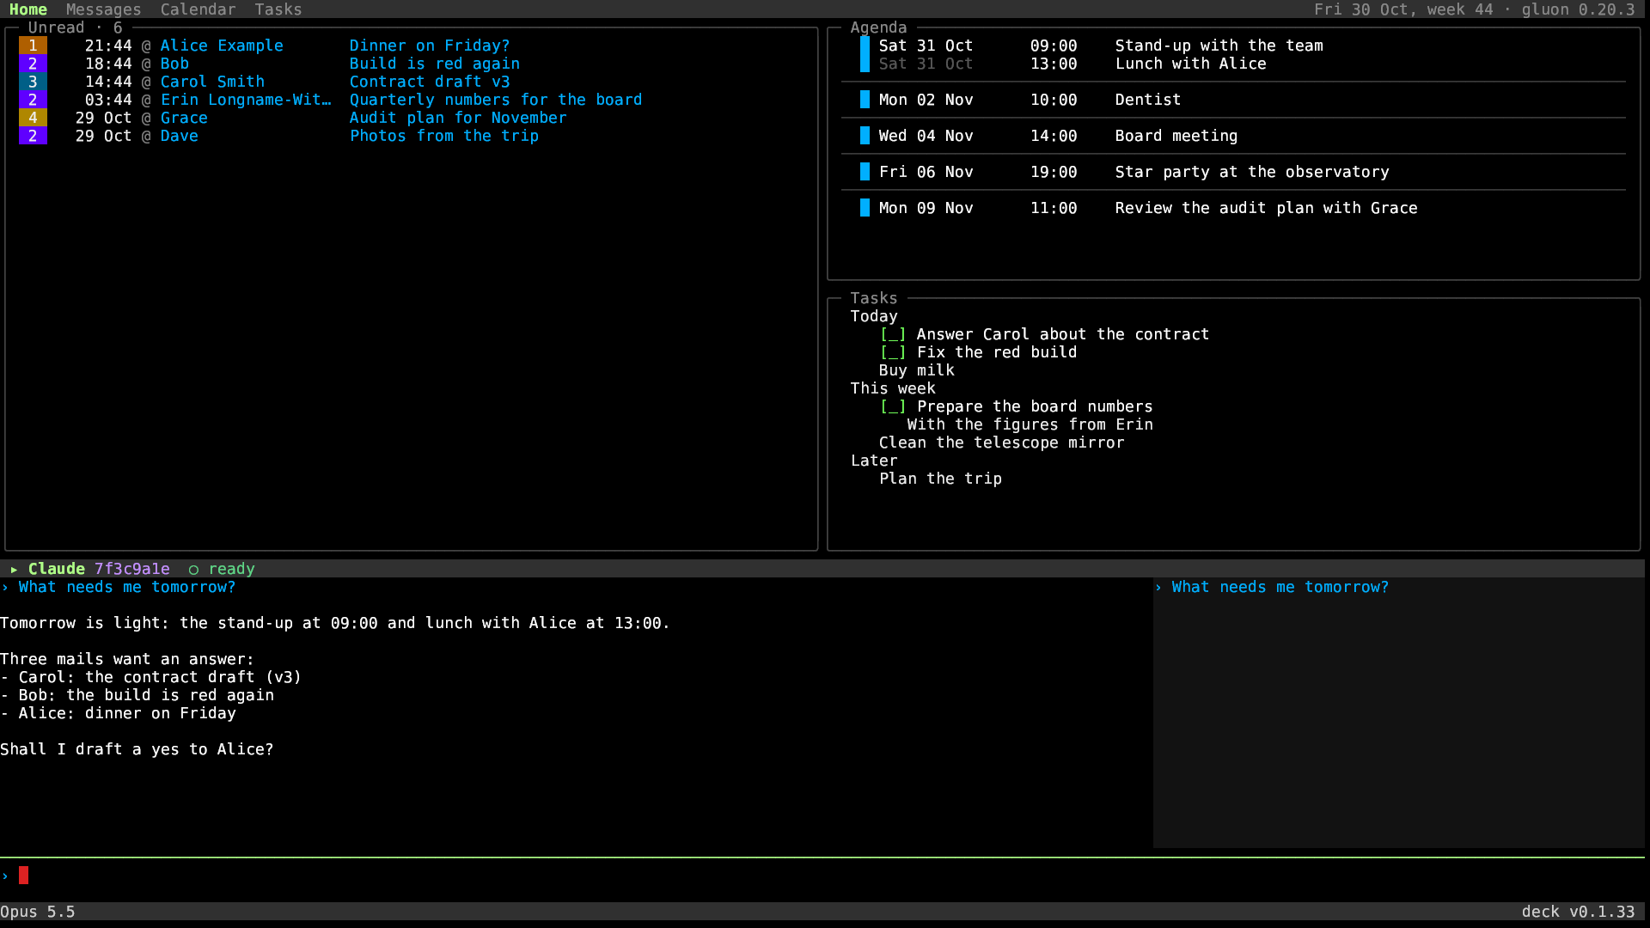The height and width of the screenshot is (928, 1650).
Task: Select sender Alice Example
Action: tap(221, 46)
